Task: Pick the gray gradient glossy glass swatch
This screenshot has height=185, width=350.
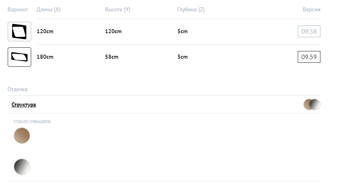Action: (x=22, y=166)
